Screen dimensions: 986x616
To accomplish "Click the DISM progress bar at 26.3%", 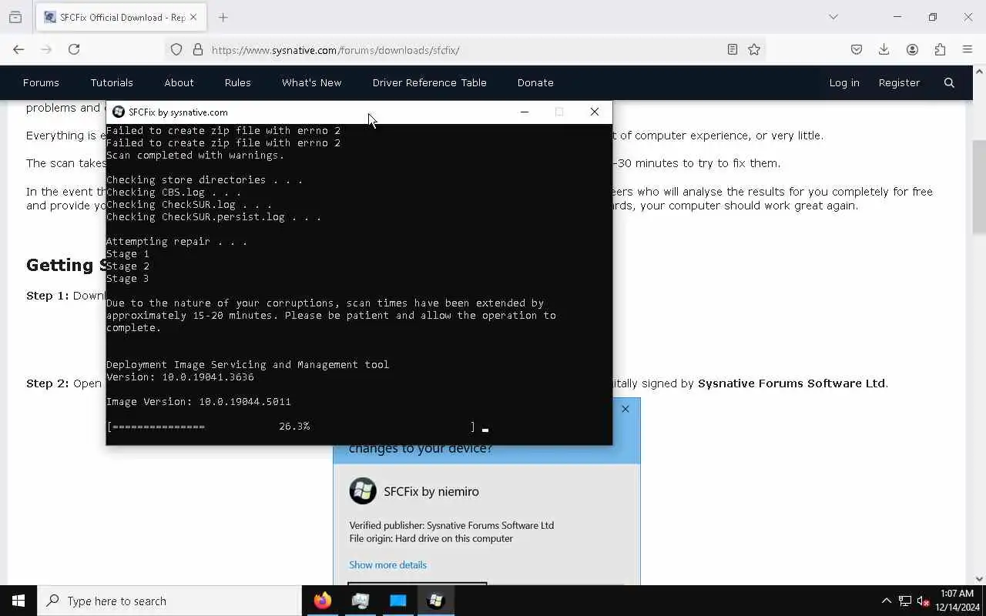I will coord(292,426).
